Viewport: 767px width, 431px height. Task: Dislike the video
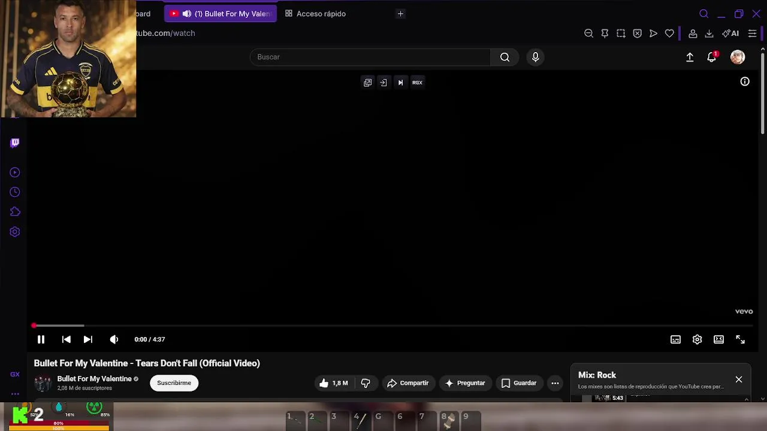(366, 383)
